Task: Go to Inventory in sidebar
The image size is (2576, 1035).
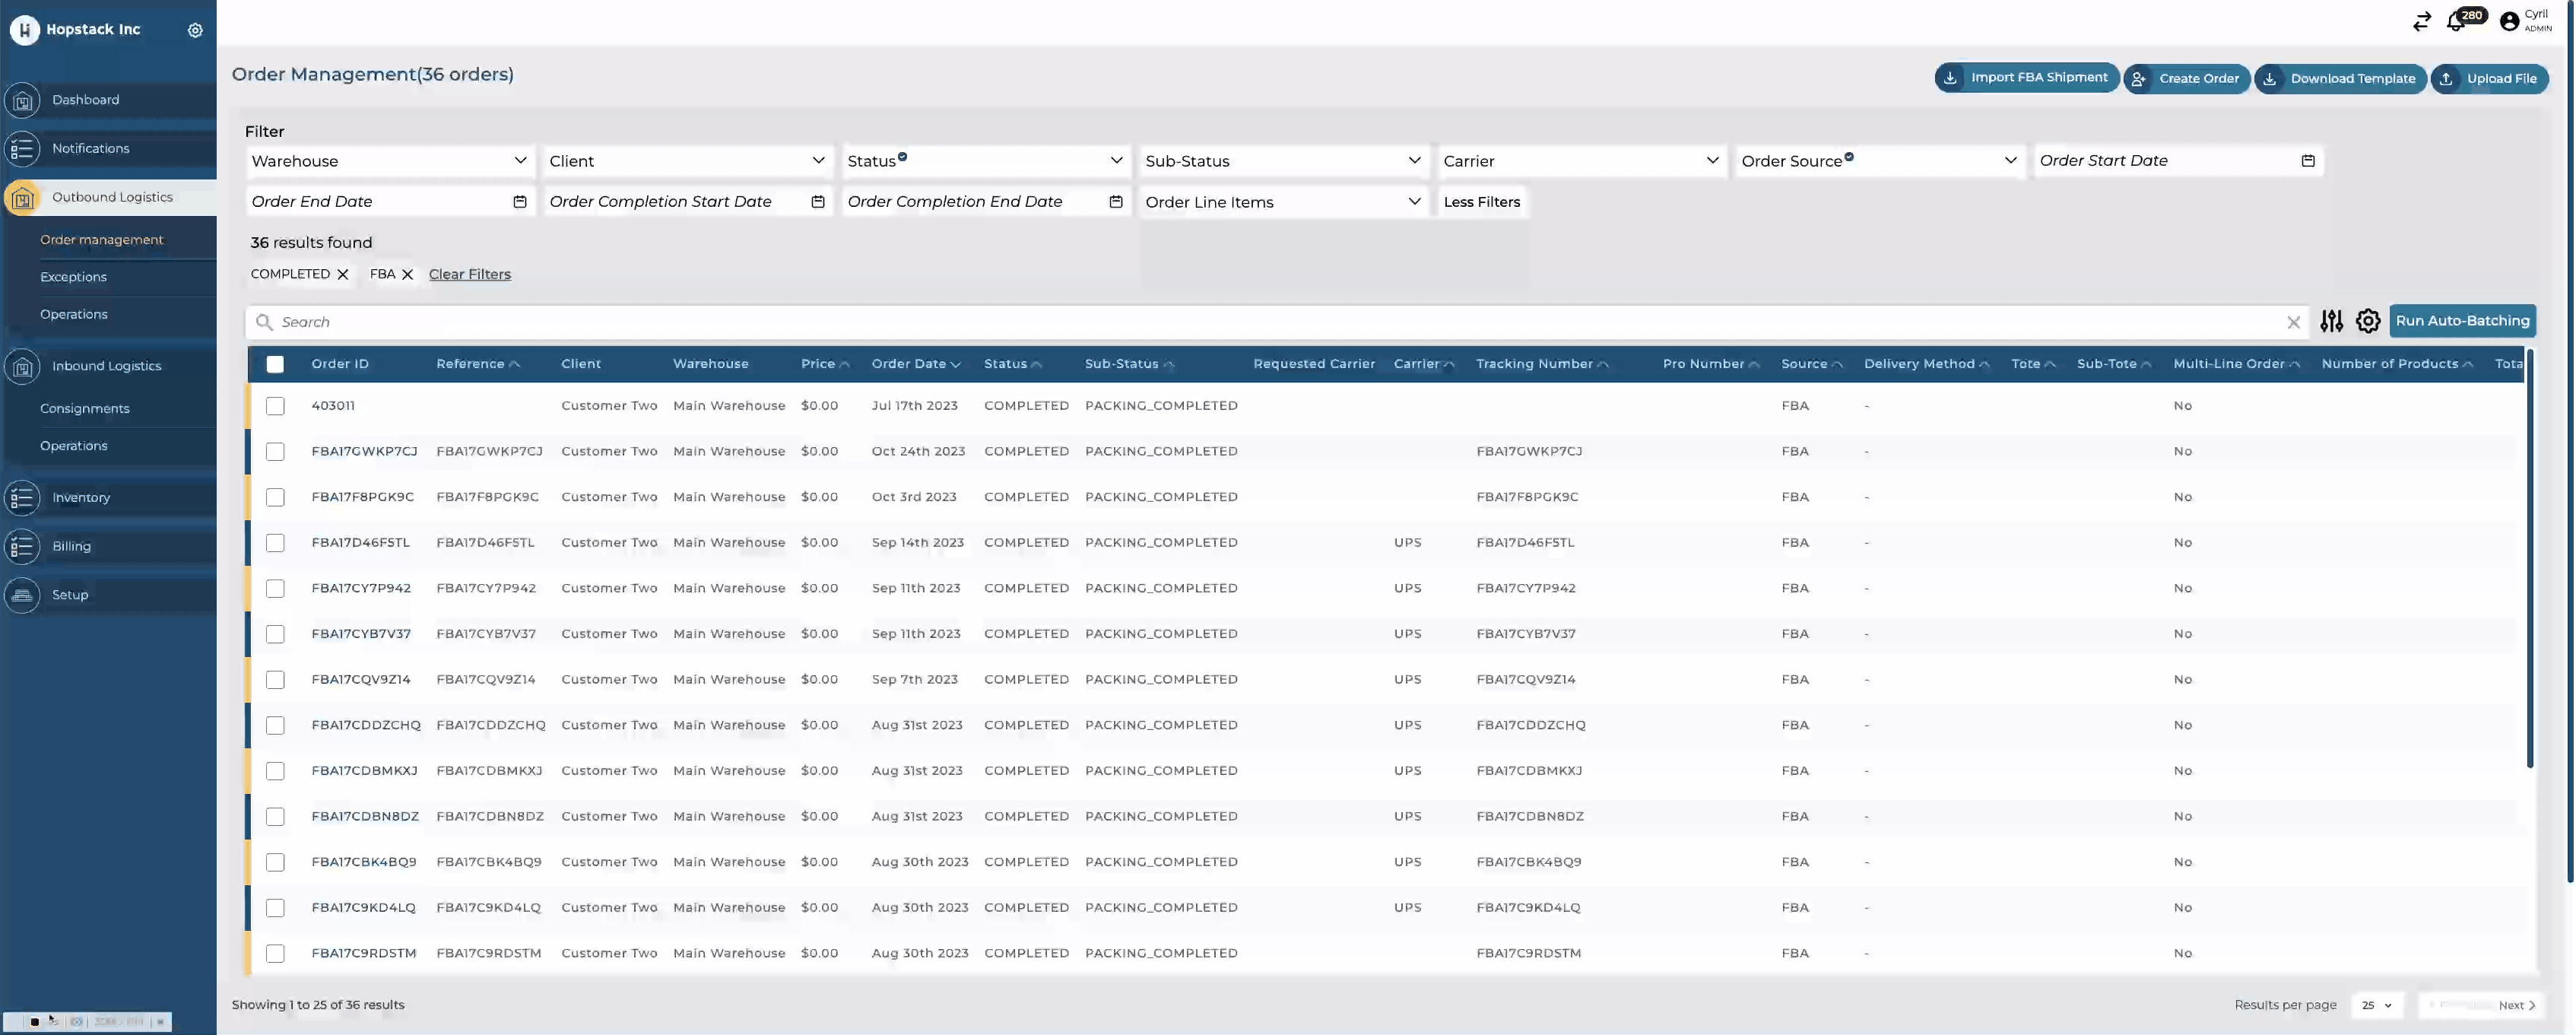Action: click(81, 497)
